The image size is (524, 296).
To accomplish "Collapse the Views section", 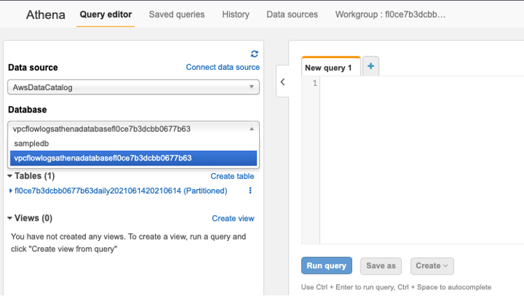I will tap(10, 218).
